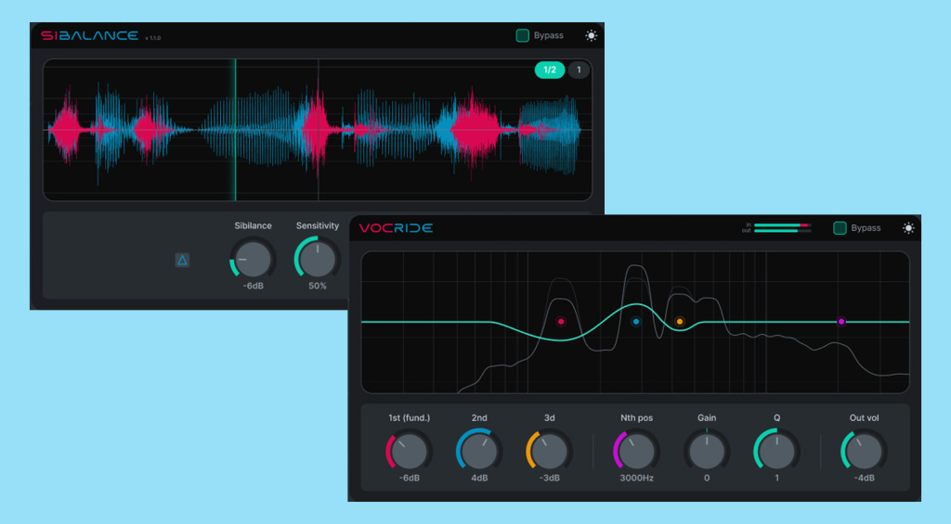Select the orange 3rd harmonic EQ node
951x524 pixels.
[x=679, y=322]
